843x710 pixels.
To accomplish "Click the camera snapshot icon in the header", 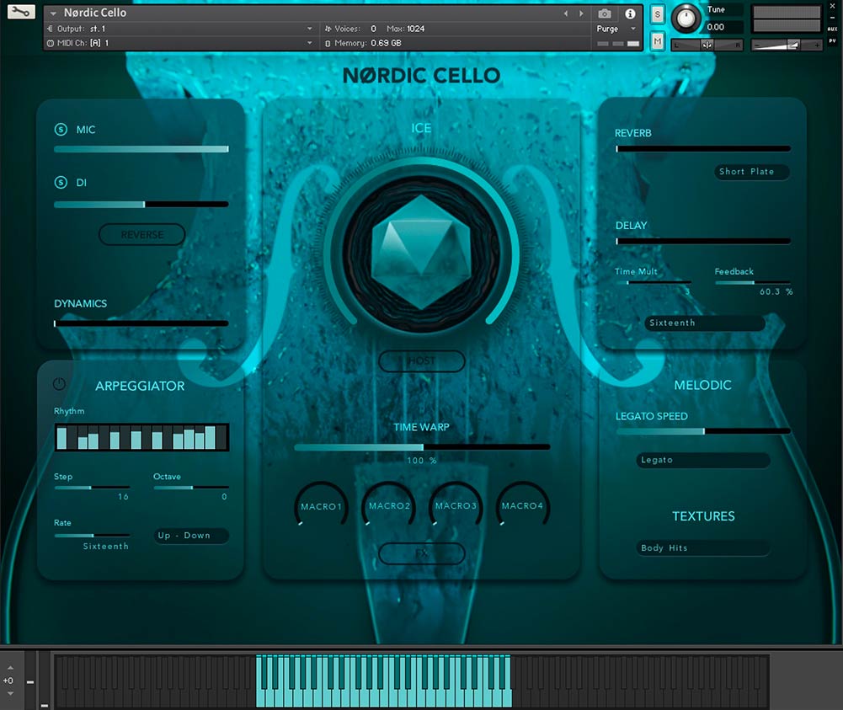I will click(604, 13).
